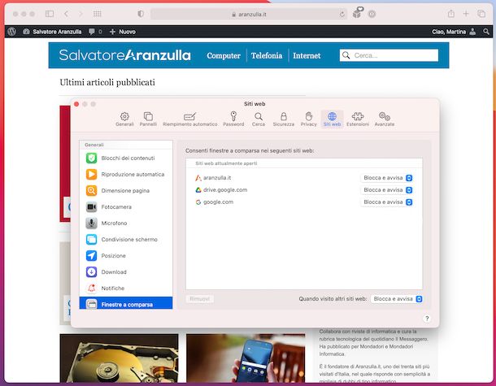Open 'Quando visito altri siti web' dropdown
Screen dimensions: 496x386
[x=397, y=299]
